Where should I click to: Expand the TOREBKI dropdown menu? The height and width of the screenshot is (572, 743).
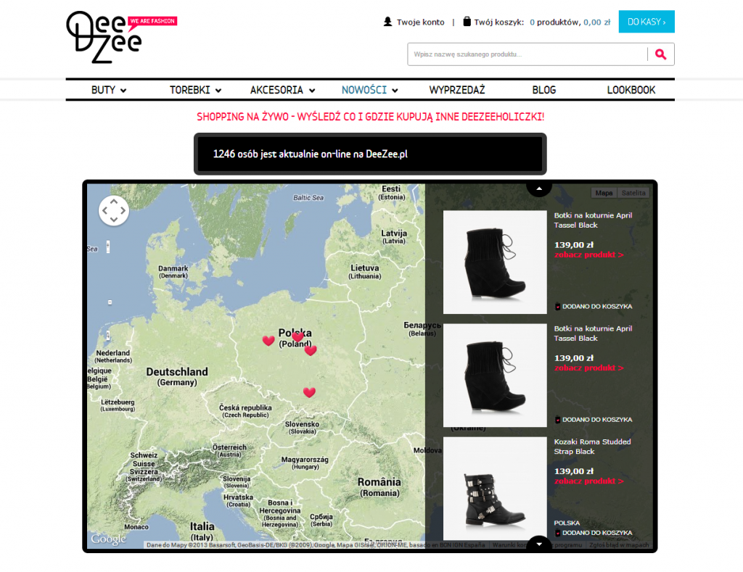[195, 90]
